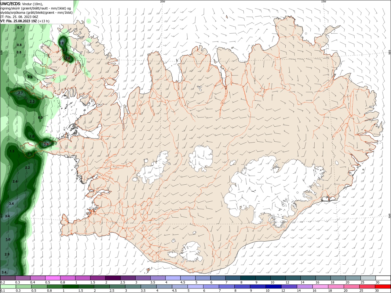
Task: Click the 64N latitude label on the right edge
Action: pos(389,216)
